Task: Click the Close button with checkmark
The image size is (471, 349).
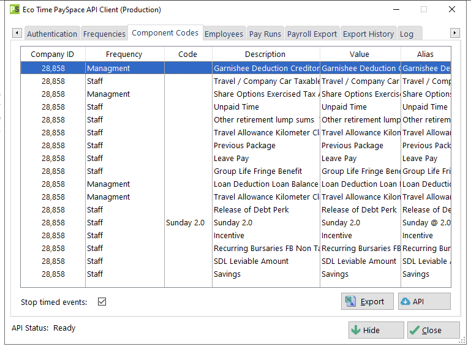Action: 434,330
